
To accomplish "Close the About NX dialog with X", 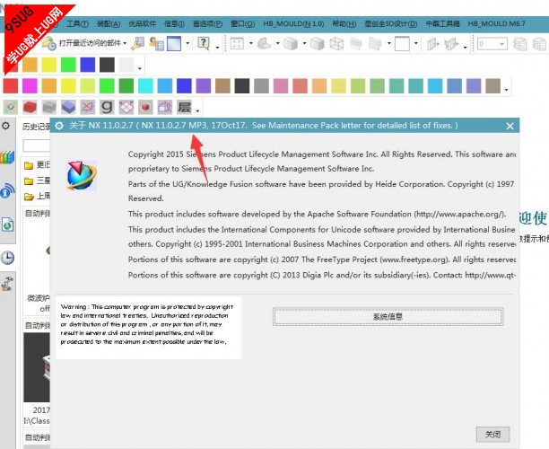I will (510, 126).
